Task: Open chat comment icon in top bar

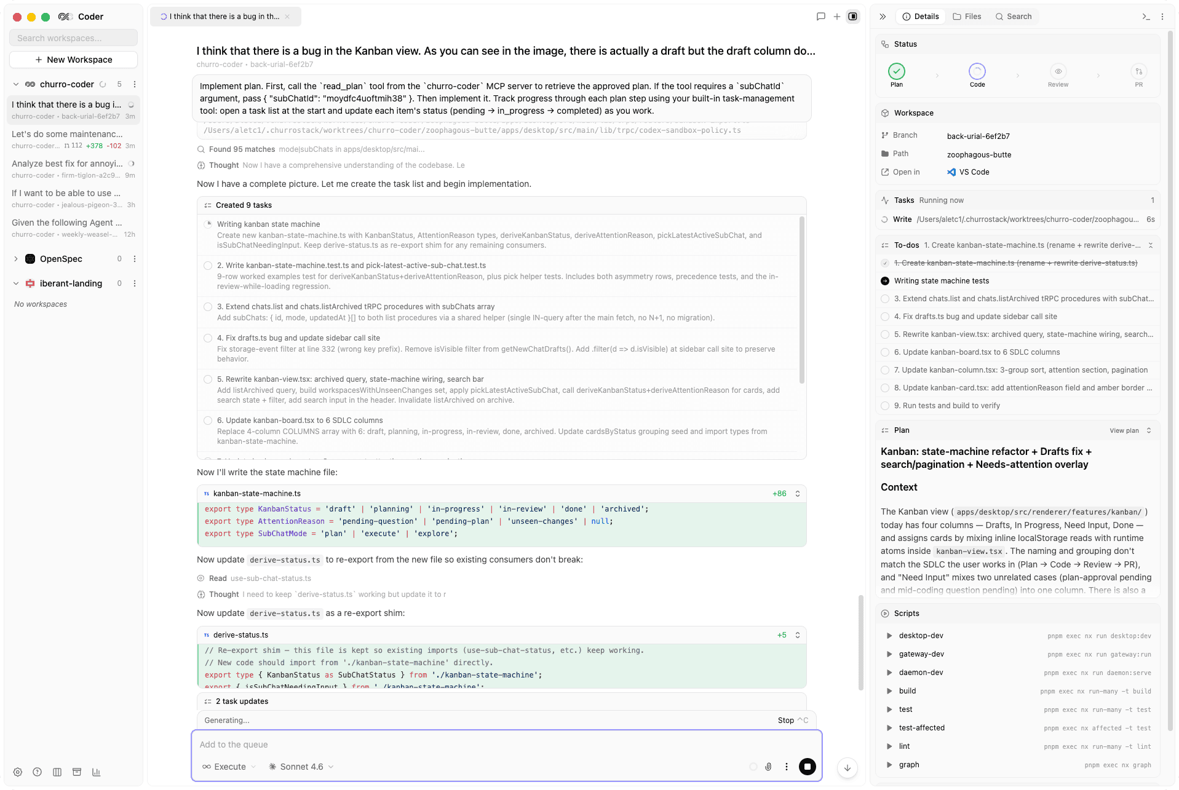Action: pos(820,17)
